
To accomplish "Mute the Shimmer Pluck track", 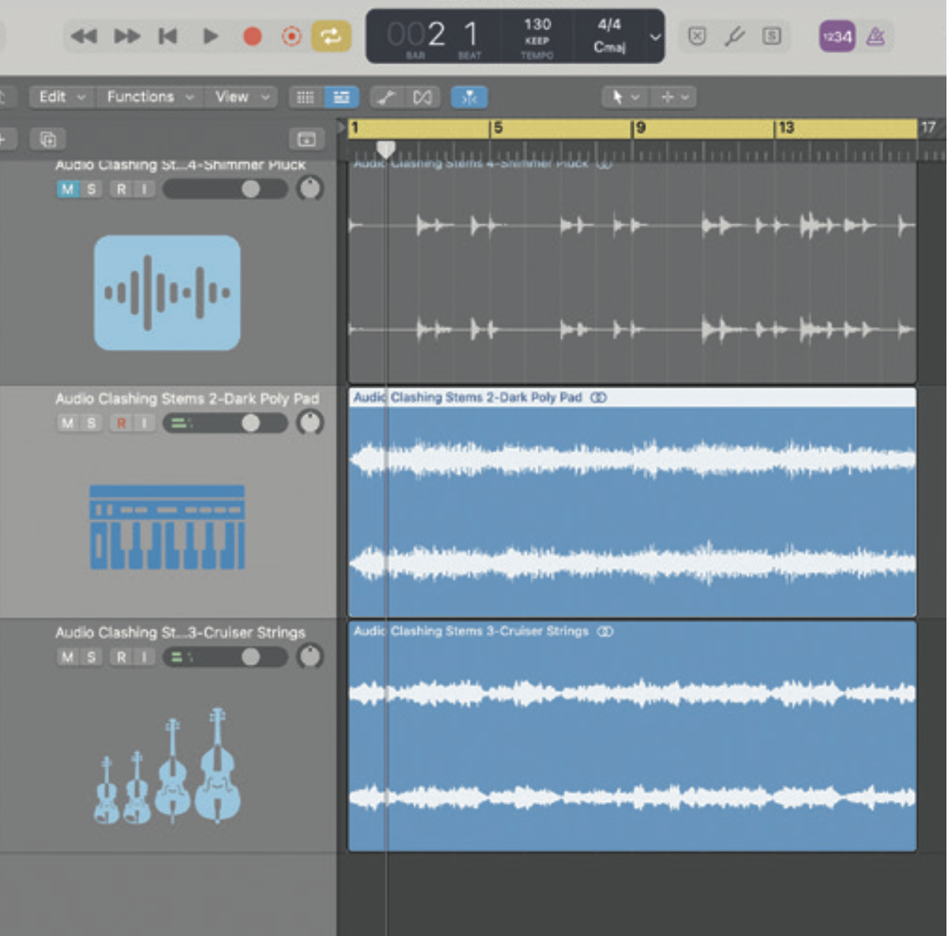I will [x=67, y=189].
